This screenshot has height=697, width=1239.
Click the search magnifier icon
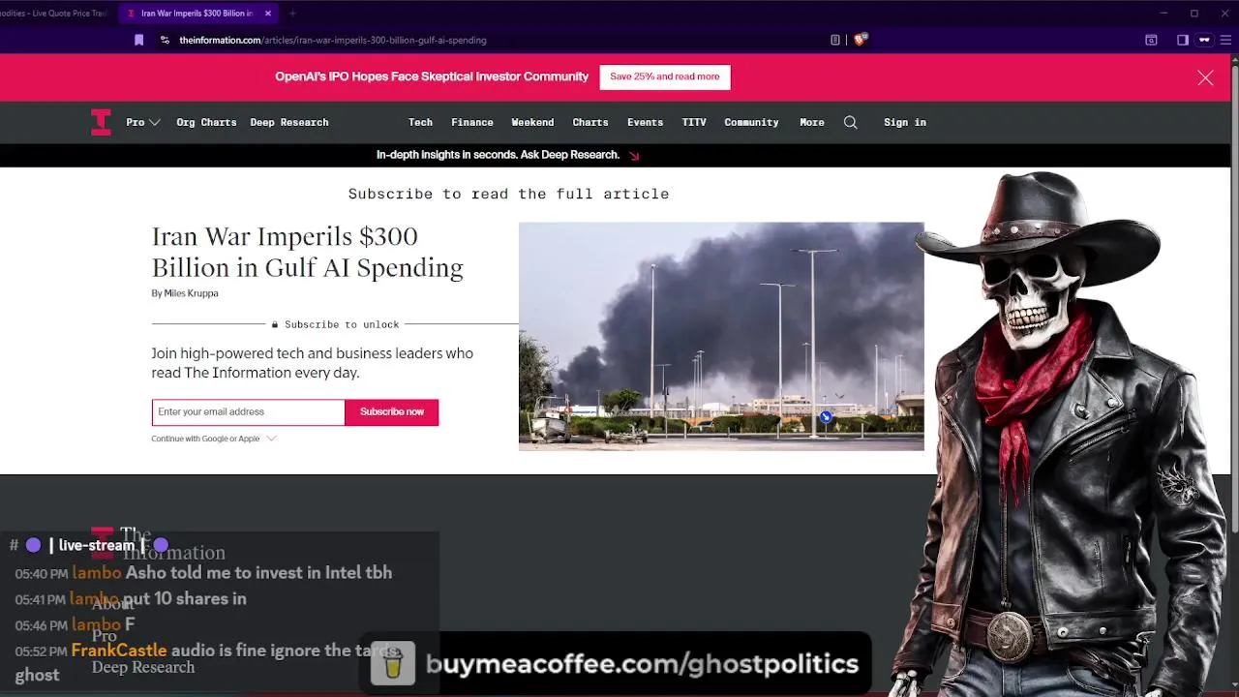pos(850,122)
